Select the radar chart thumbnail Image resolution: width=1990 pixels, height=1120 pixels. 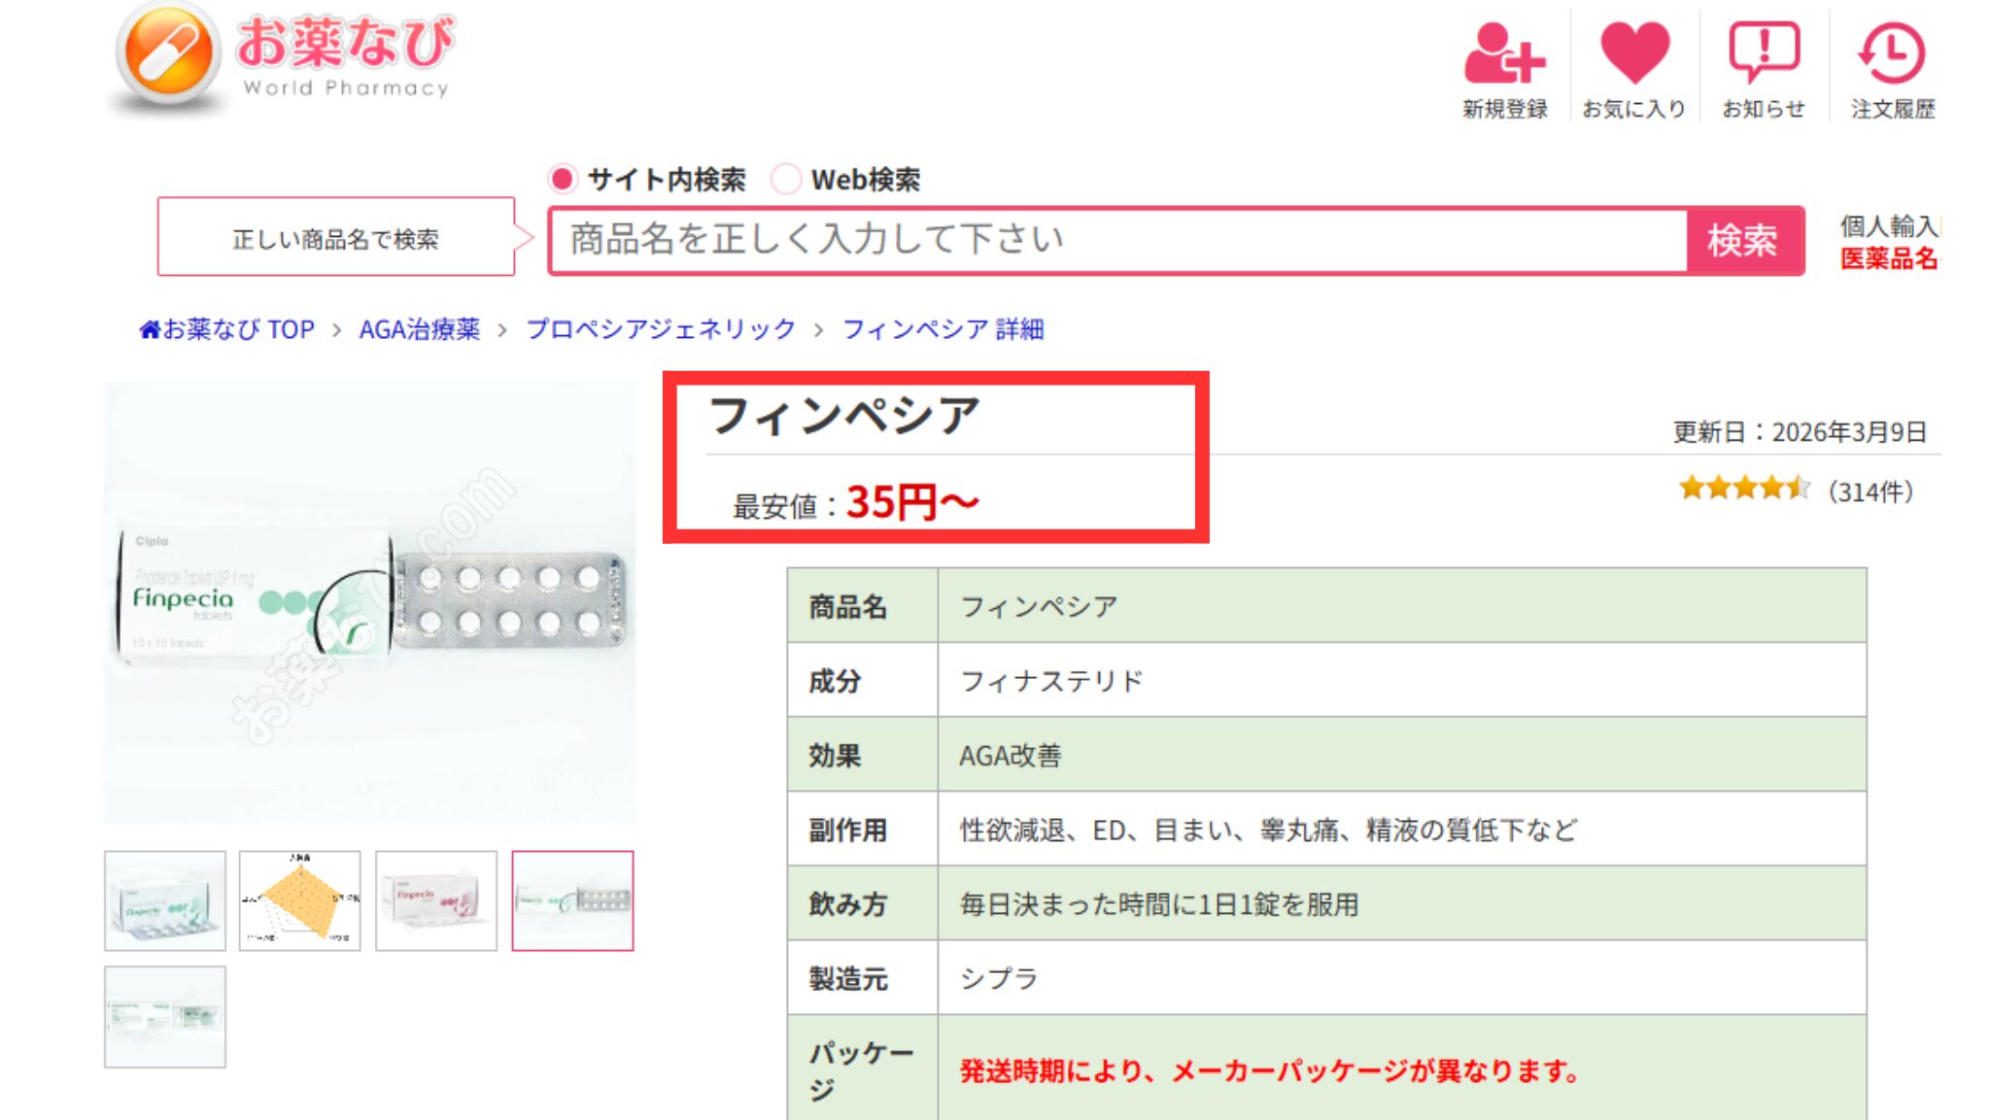300,900
